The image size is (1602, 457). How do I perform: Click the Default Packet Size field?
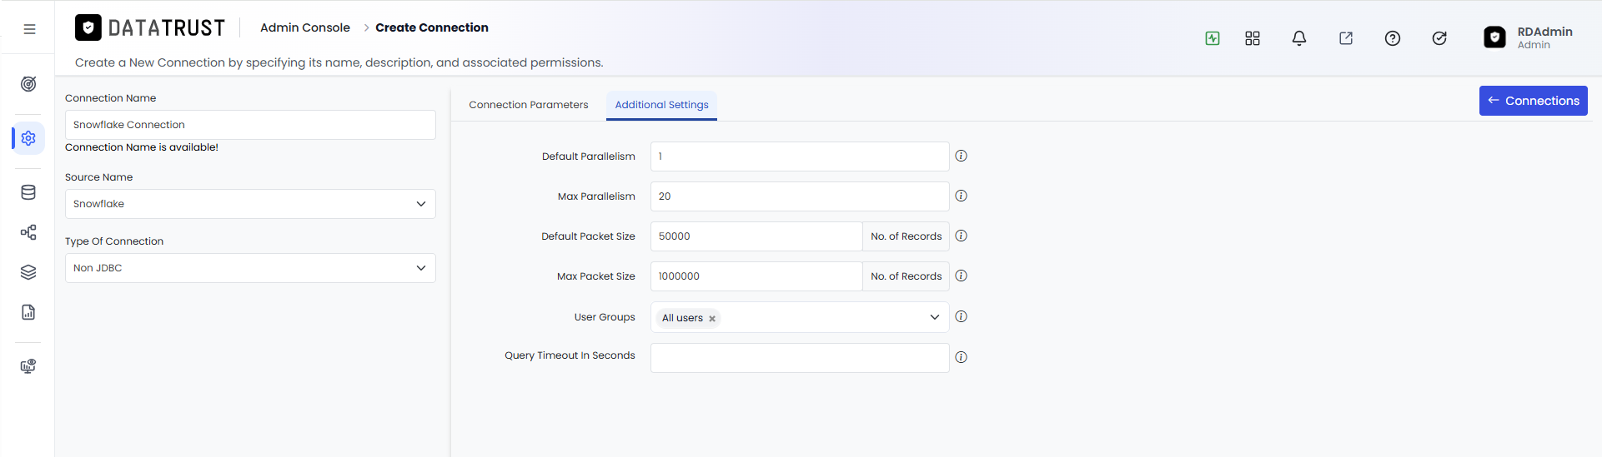(756, 236)
